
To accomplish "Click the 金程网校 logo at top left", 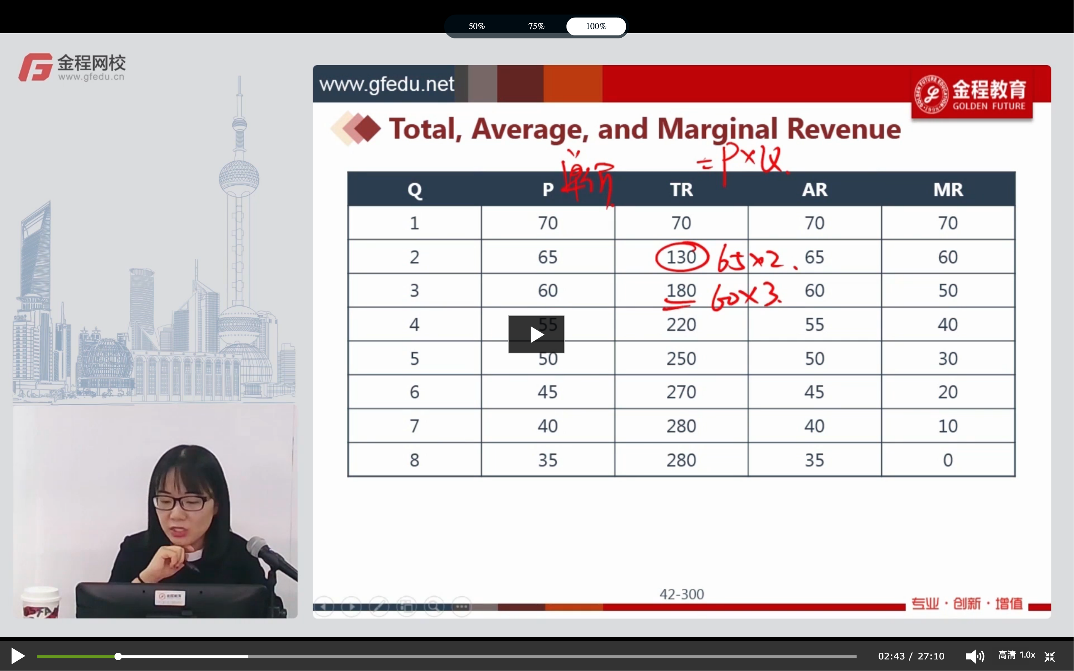I will 72,67.
